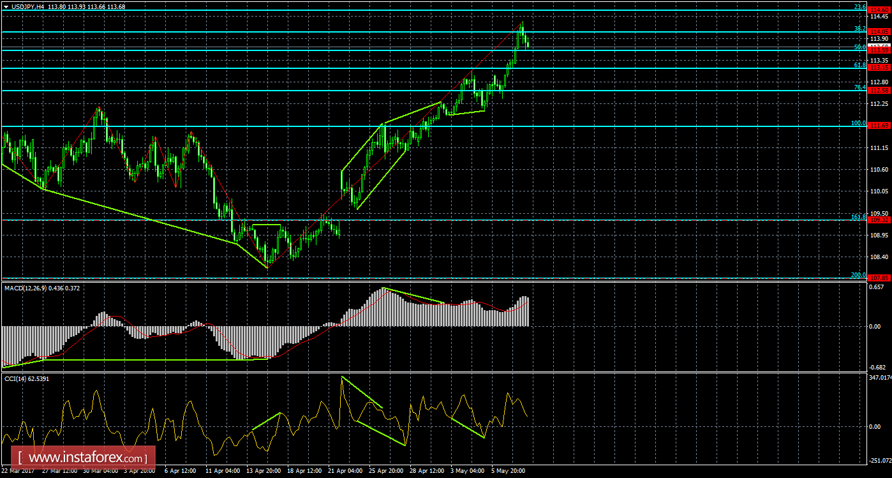Click the red 112.58 price tag
This screenshot has width=892, height=478.
click(x=880, y=90)
